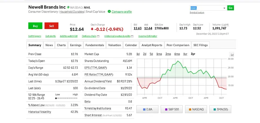Click popup icon next to Historical quotes & splits
Viewport: 260px width, 123px height.
[132, 37]
